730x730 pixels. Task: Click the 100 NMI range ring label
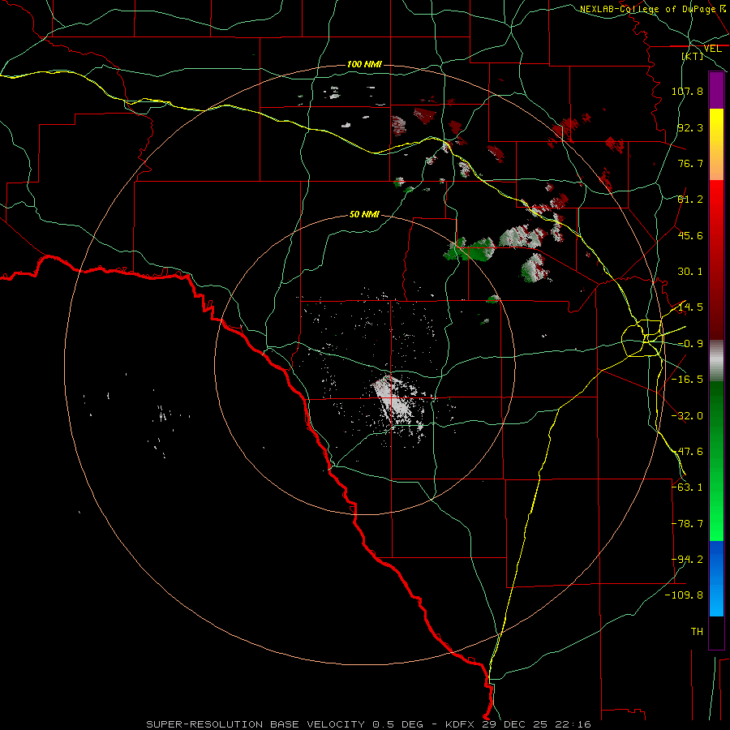(364, 64)
